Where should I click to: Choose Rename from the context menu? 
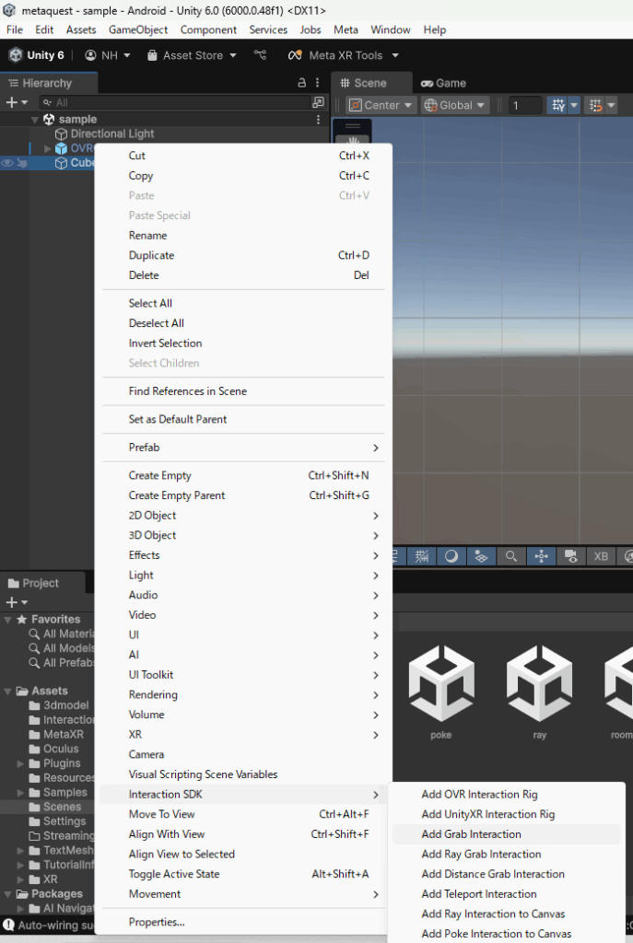pos(243,235)
